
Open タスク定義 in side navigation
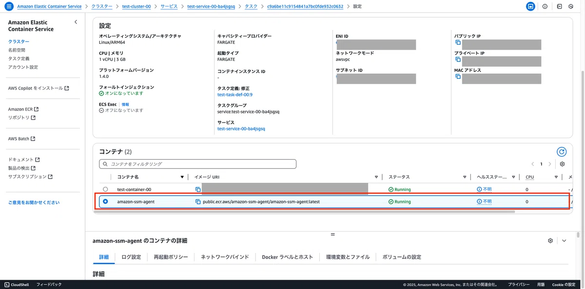pyautogui.click(x=19, y=58)
